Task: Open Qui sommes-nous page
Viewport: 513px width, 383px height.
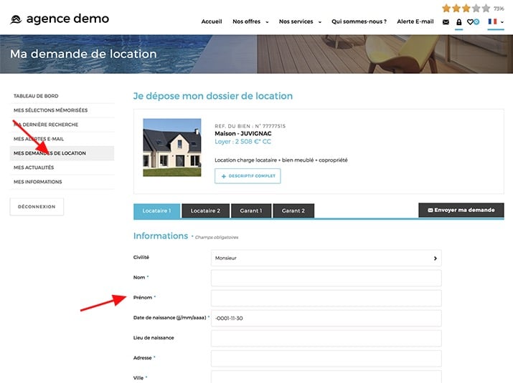Action: pos(368,21)
